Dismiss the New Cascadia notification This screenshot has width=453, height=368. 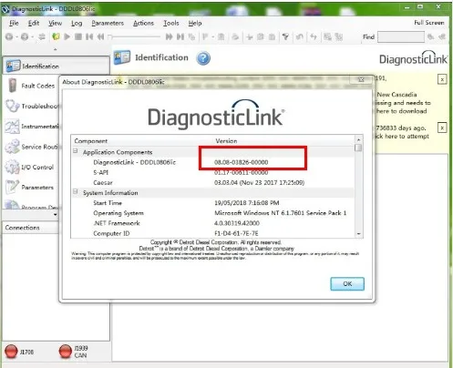(x=442, y=79)
